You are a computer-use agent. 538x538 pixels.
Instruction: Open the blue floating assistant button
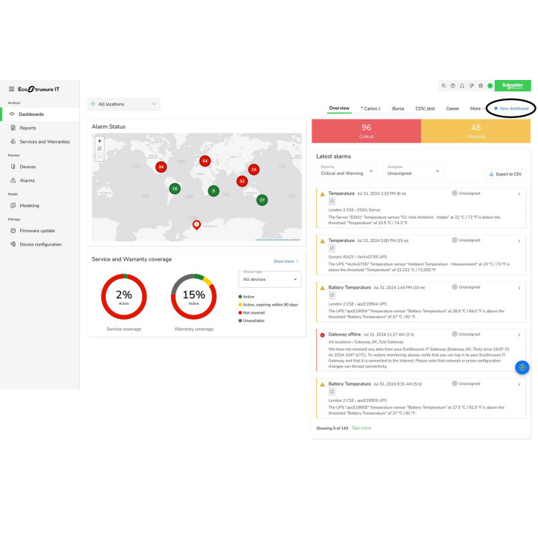[x=522, y=367]
